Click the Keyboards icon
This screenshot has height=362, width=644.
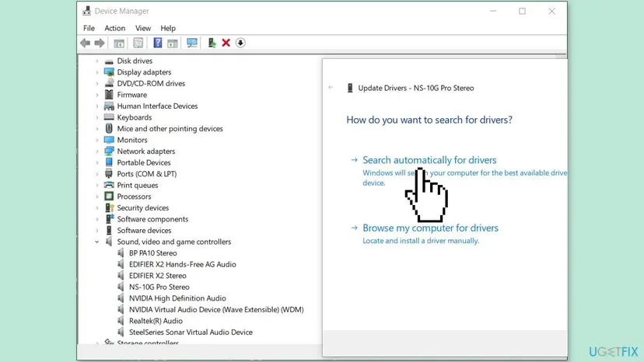pyautogui.click(x=109, y=117)
